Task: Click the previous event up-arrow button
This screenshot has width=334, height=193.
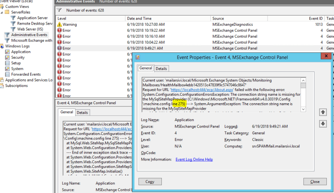Action: coord(323,112)
